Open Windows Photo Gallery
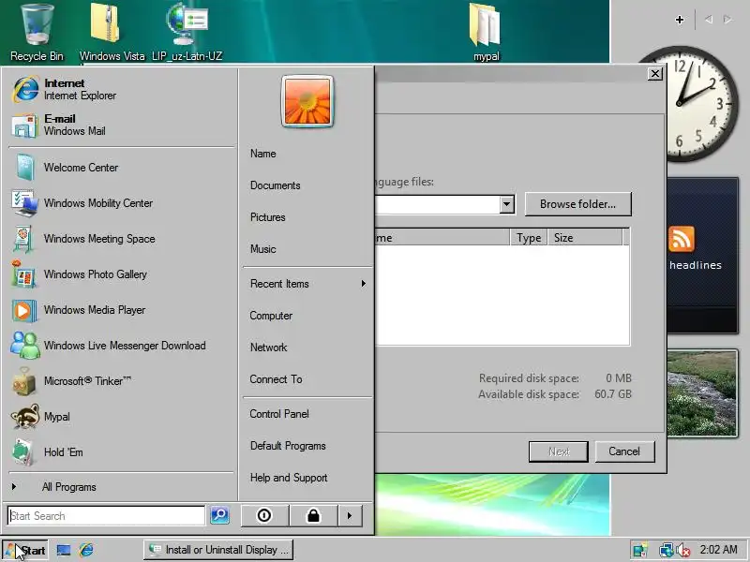750x562 pixels. click(122, 274)
